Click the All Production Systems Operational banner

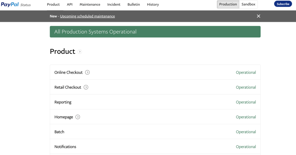click(155, 32)
